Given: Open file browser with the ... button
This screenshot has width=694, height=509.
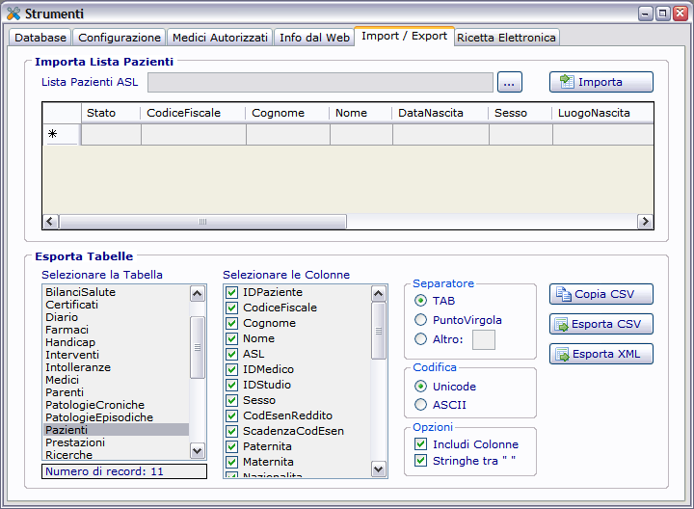Looking at the screenshot, I should [x=510, y=82].
